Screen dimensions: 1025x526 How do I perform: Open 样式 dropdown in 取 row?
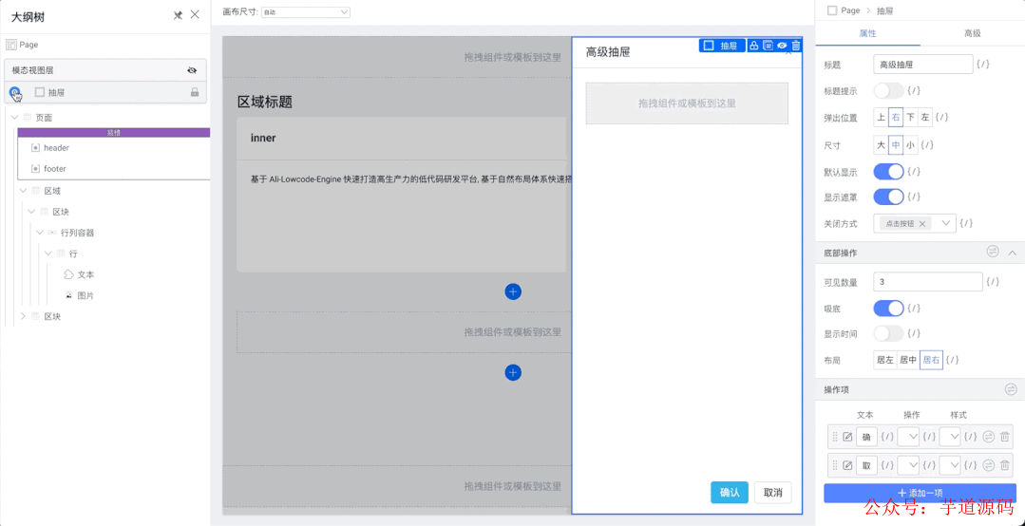pos(950,465)
